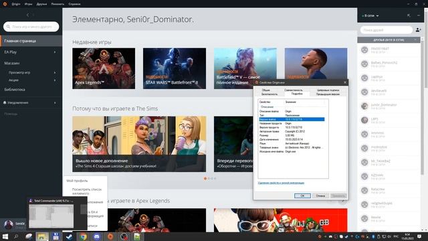Viewport: 428px width, 241px height.
Task: Switch to Origin via its taskbar icon
Action: click(110, 236)
